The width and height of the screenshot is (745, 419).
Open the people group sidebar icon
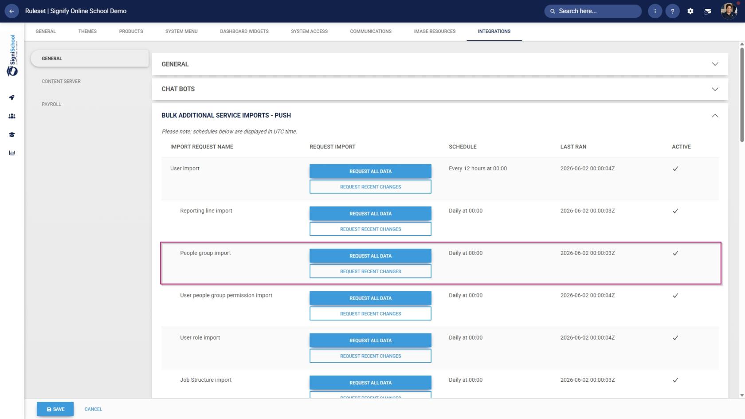(x=12, y=116)
